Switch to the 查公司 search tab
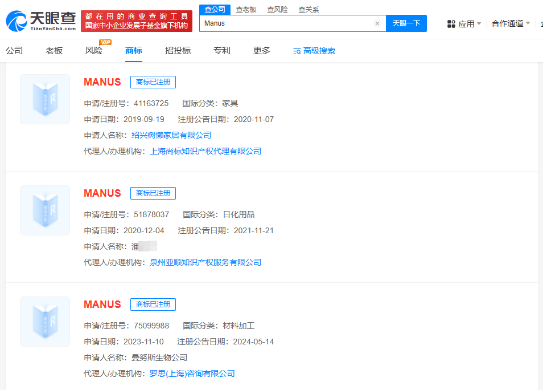The image size is (543, 390). pos(215,10)
